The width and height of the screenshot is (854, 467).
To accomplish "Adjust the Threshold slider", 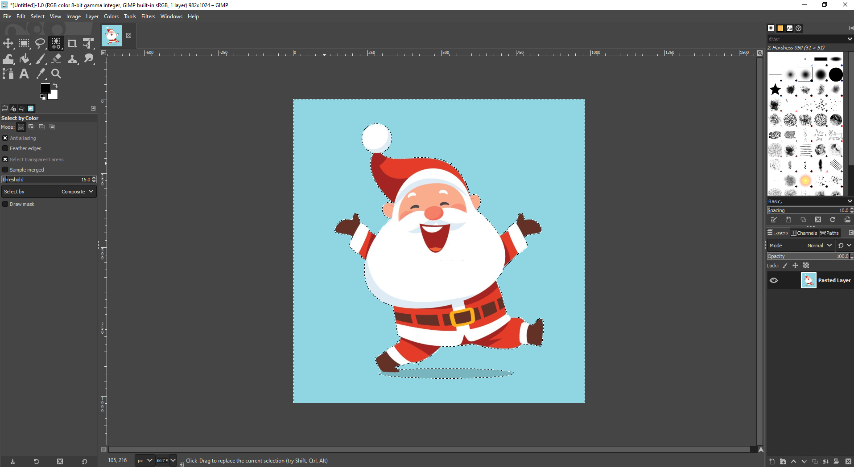I will point(49,180).
